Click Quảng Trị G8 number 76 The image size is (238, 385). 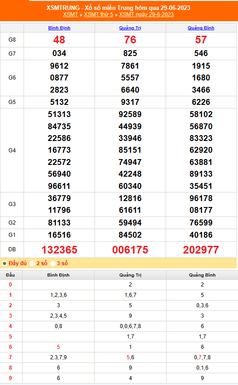coord(130,40)
